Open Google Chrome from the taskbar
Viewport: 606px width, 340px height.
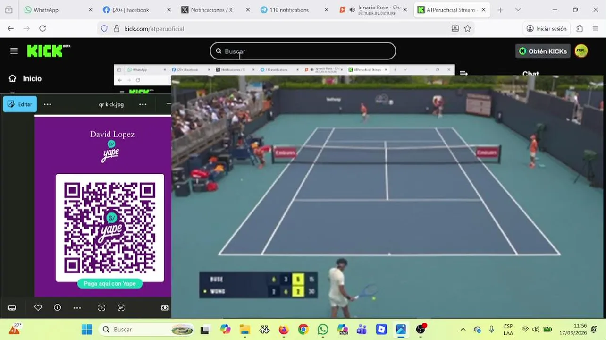click(303, 329)
